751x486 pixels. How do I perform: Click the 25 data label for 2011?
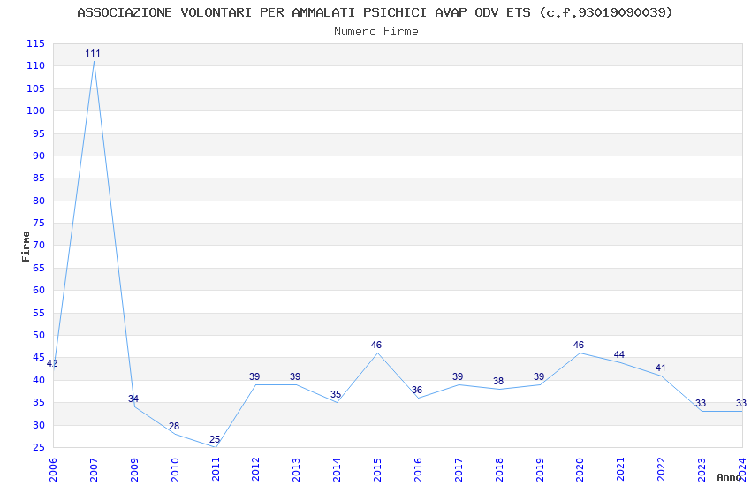coord(215,439)
